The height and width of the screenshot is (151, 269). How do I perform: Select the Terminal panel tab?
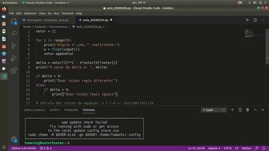[89, 110]
